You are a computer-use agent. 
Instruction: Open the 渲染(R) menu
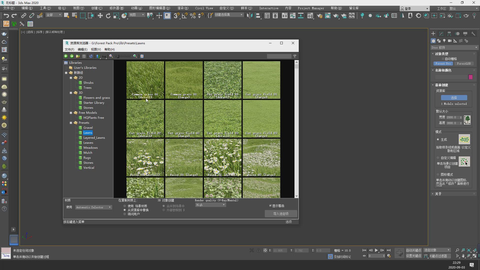[183, 8]
